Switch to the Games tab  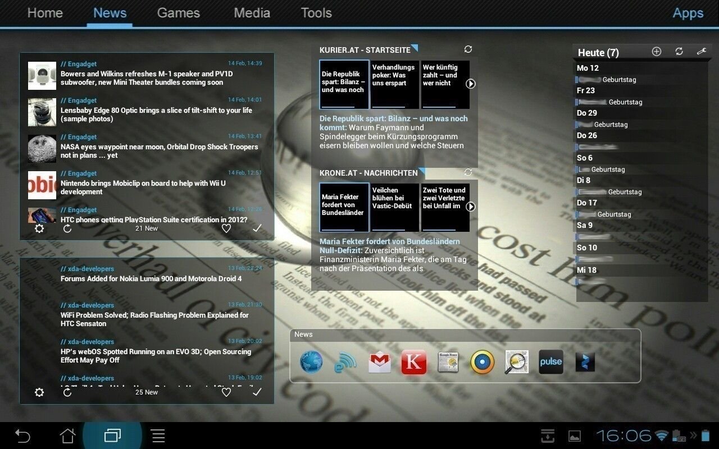point(179,13)
